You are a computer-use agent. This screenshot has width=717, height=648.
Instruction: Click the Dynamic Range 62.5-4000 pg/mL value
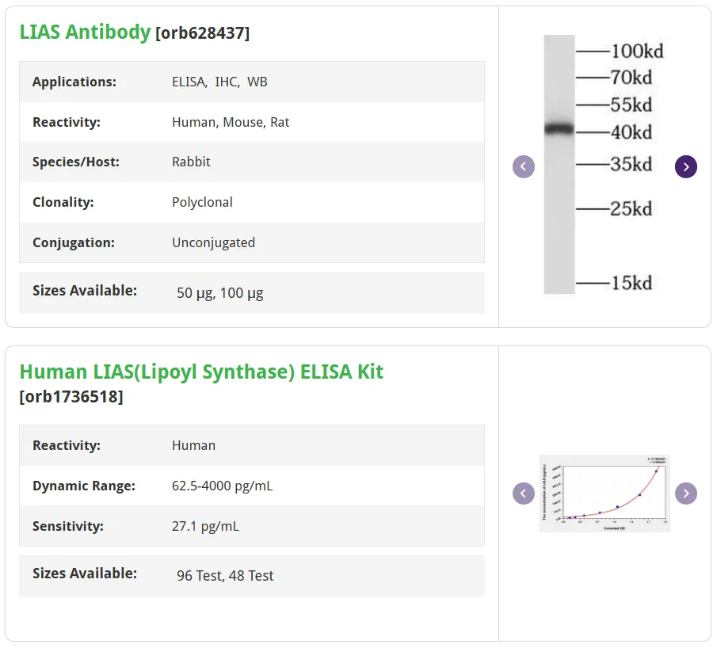(223, 486)
